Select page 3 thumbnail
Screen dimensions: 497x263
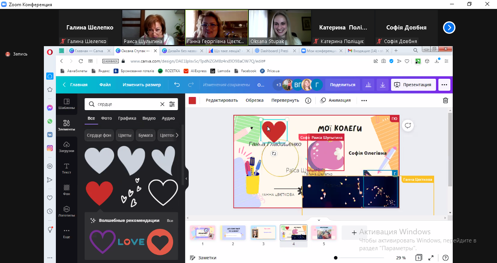point(263,233)
